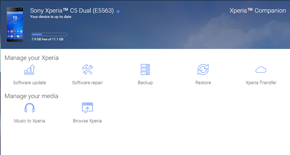Click the storage usage progress bar
290x155 pixels.
point(49,34)
